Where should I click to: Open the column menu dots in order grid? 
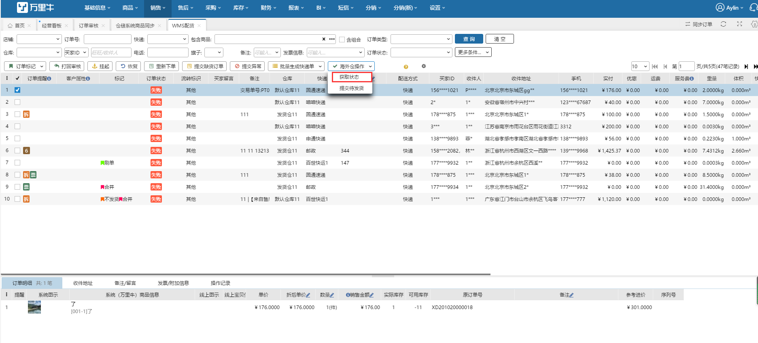7,78
